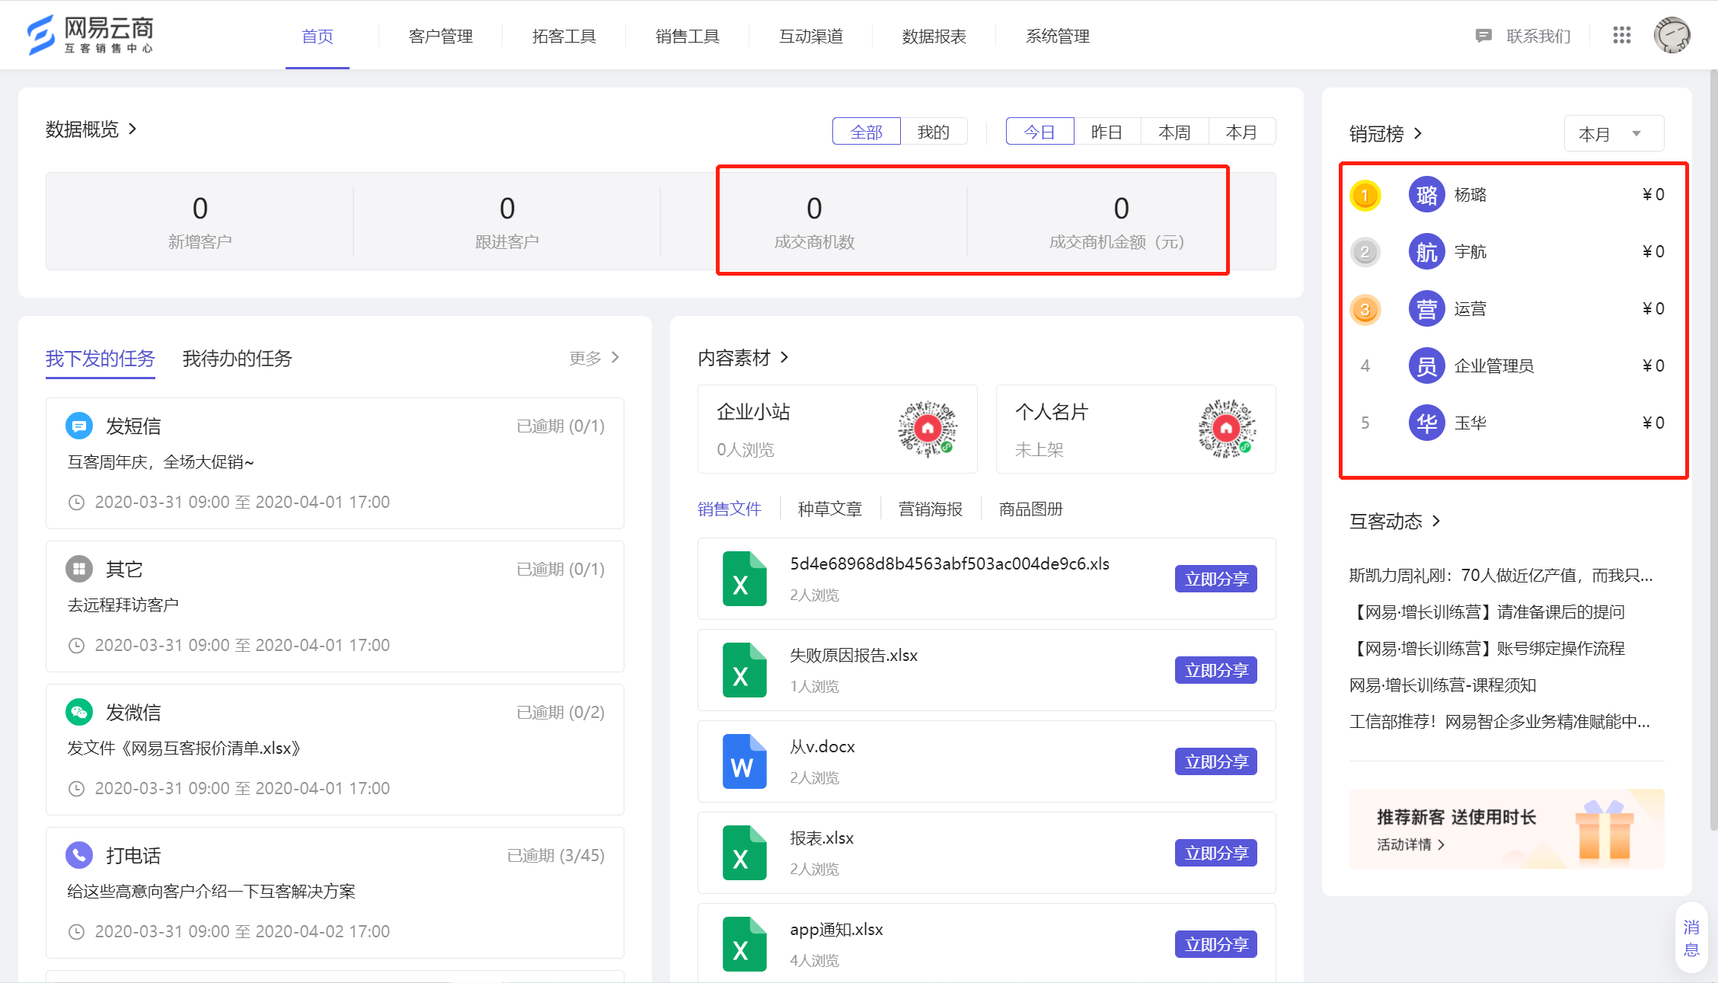The height and width of the screenshot is (983, 1718).
Task: Click the gift box promotion image
Action: pyautogui.click(x=1605, y=830)
